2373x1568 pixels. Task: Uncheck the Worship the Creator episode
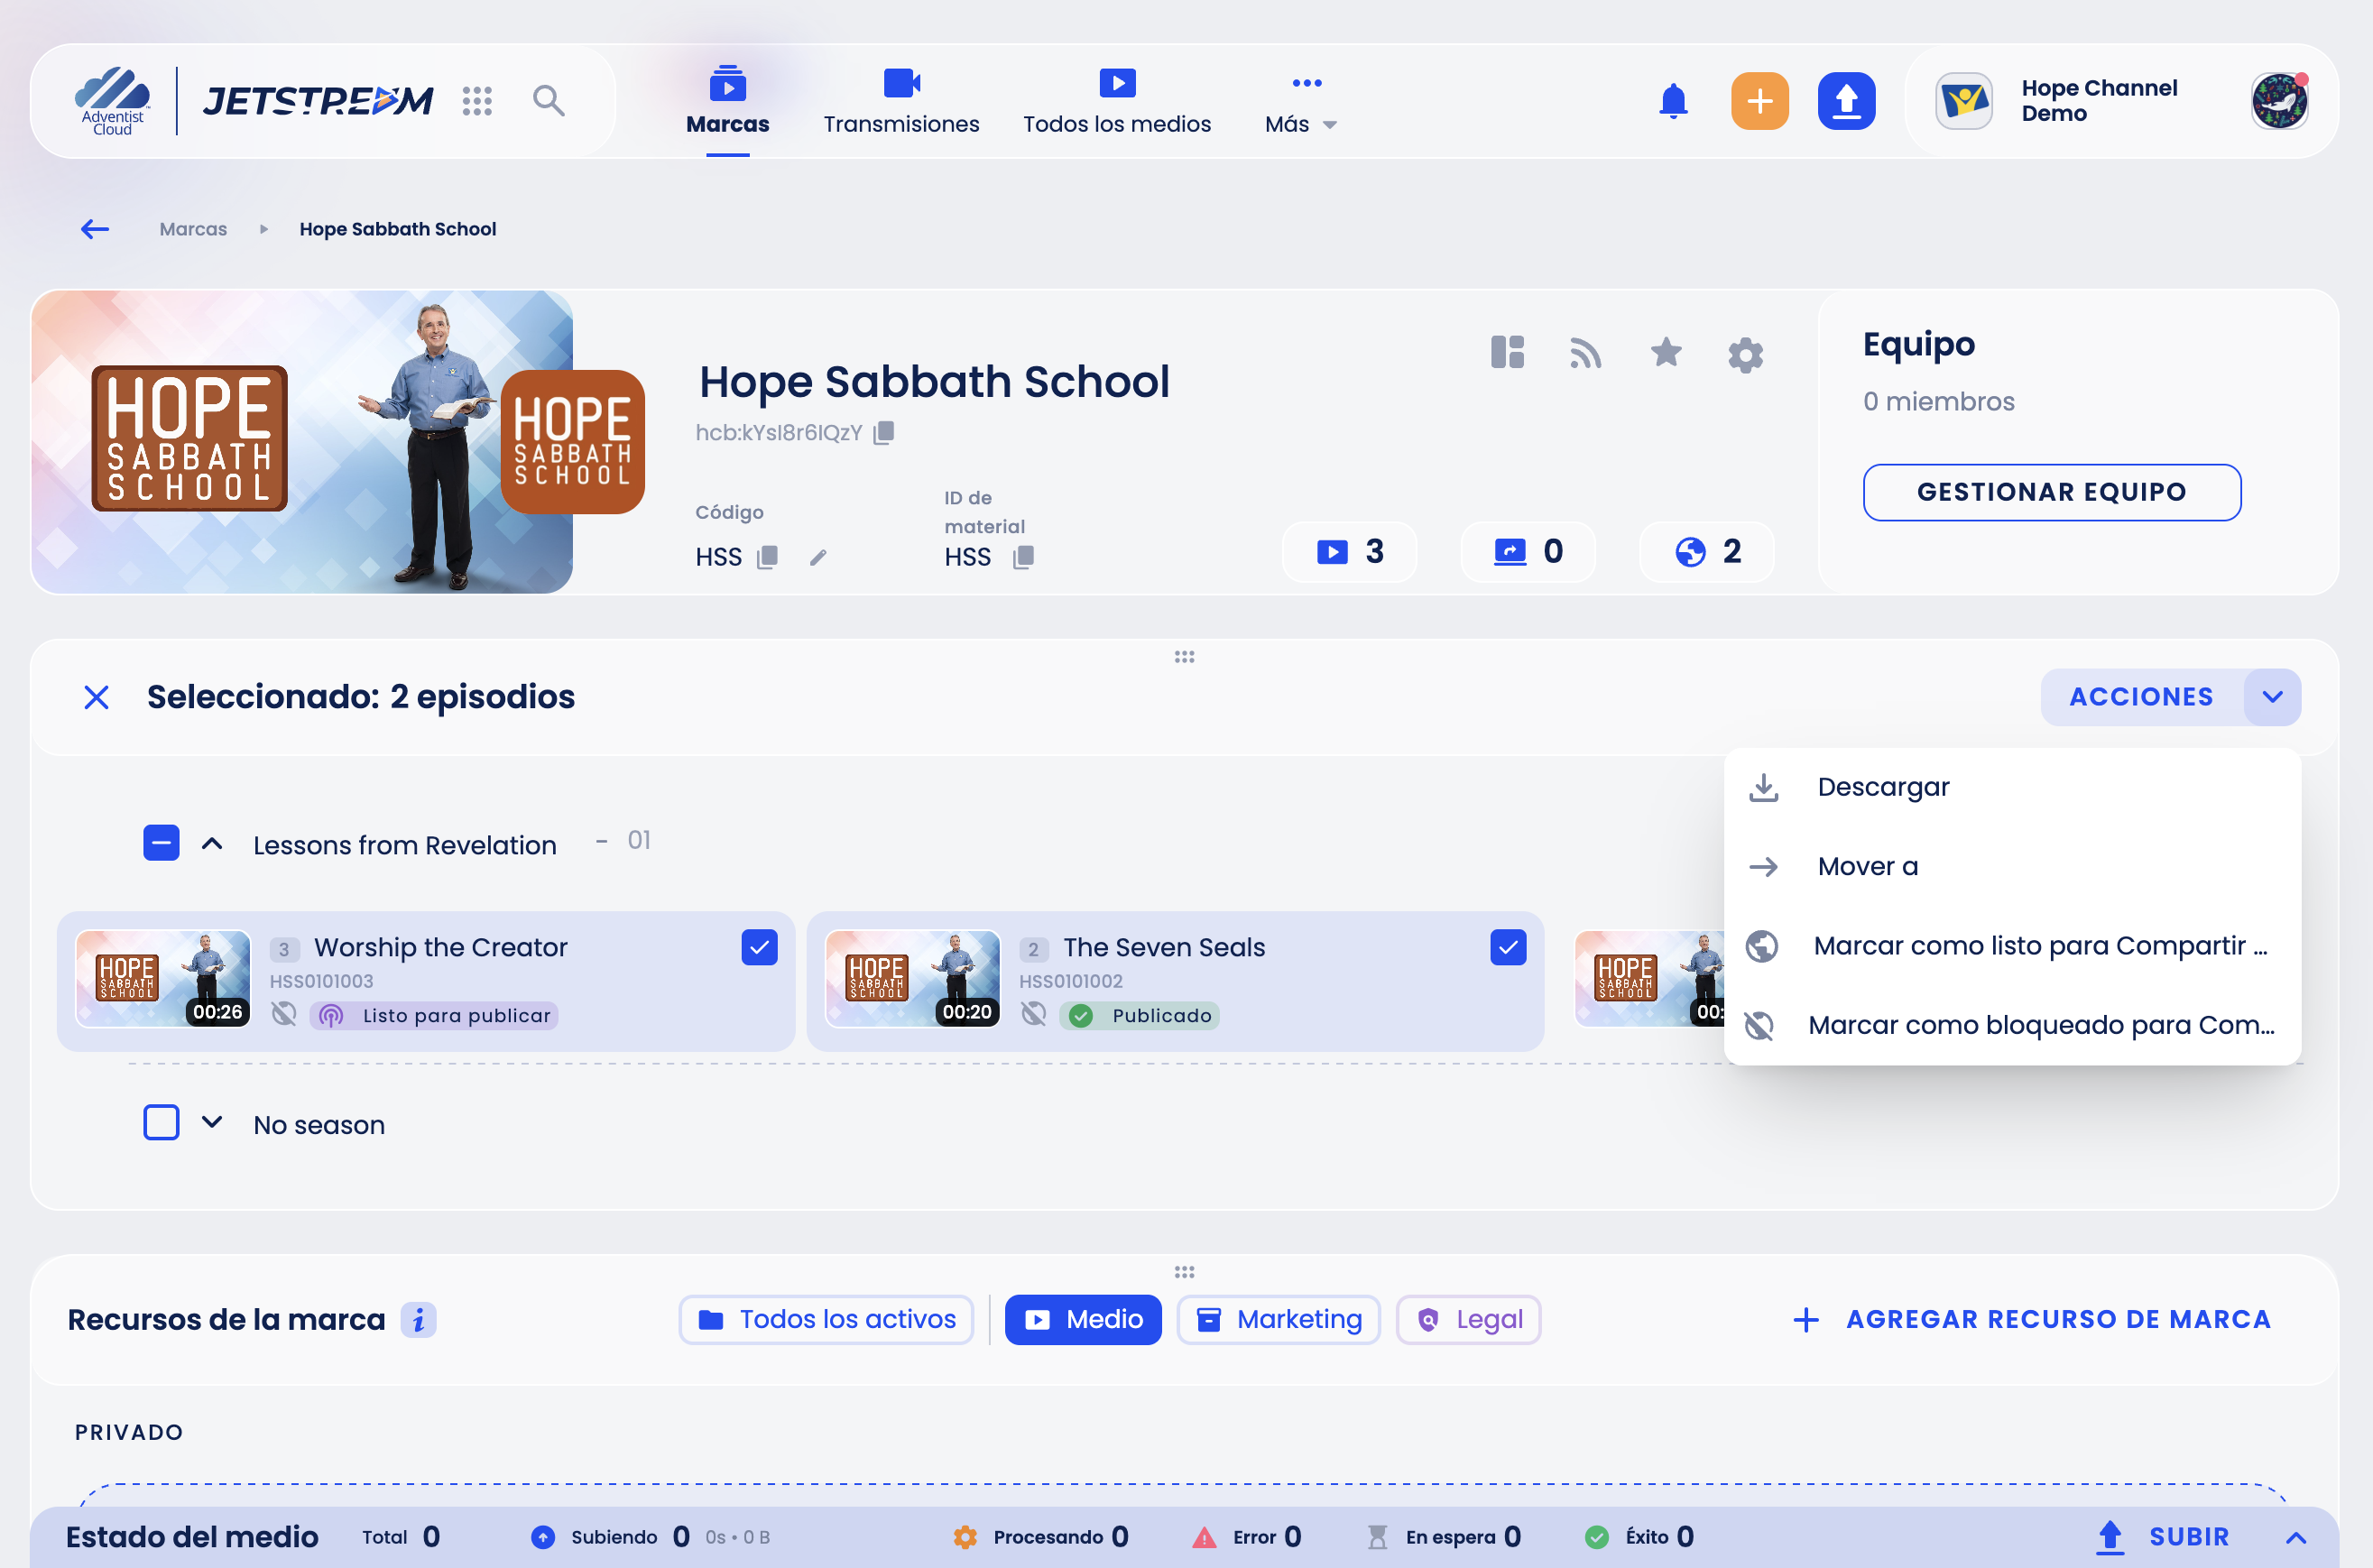(759, 947)
